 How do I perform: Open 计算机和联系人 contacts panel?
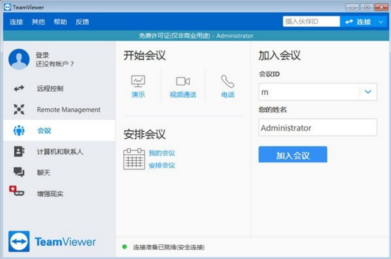(x=60, y=152)
